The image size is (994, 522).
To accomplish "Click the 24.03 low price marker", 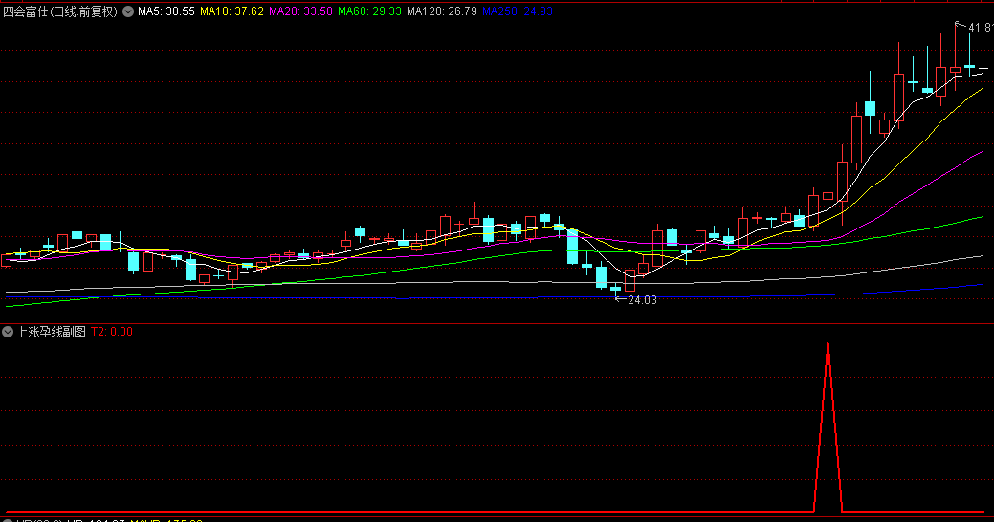I will pyautogui.click(x=642, y=300).
